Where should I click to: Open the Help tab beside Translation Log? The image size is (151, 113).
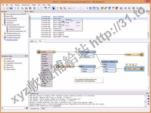point(43,109)
